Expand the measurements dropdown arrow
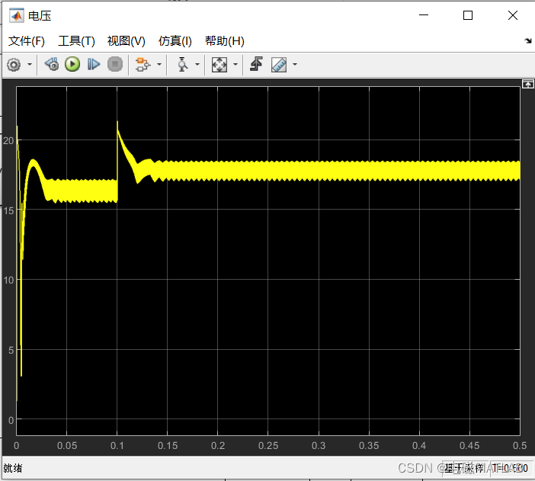The image size is (535, 481). tap(295, 65)
